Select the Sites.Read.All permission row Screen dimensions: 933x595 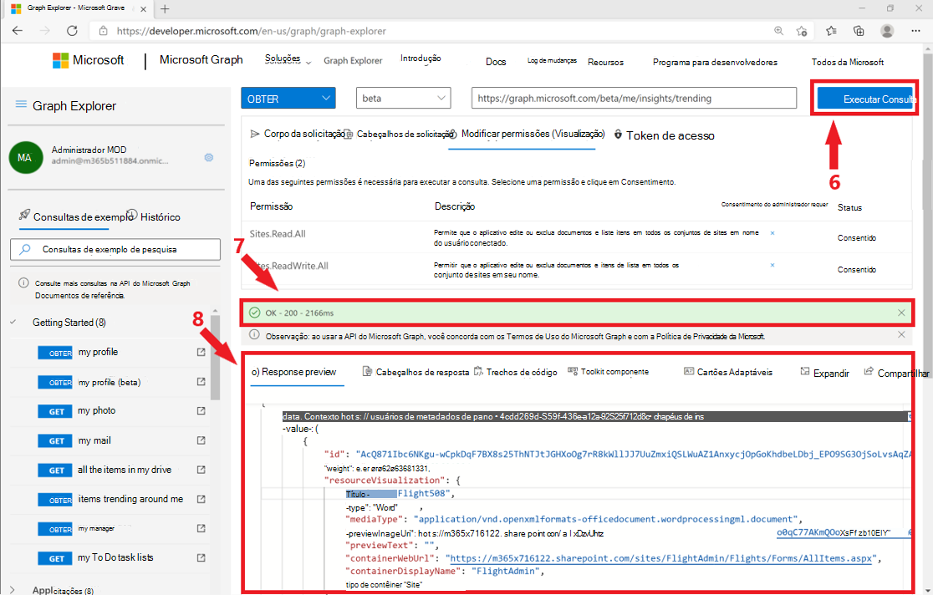pos(577,237)
